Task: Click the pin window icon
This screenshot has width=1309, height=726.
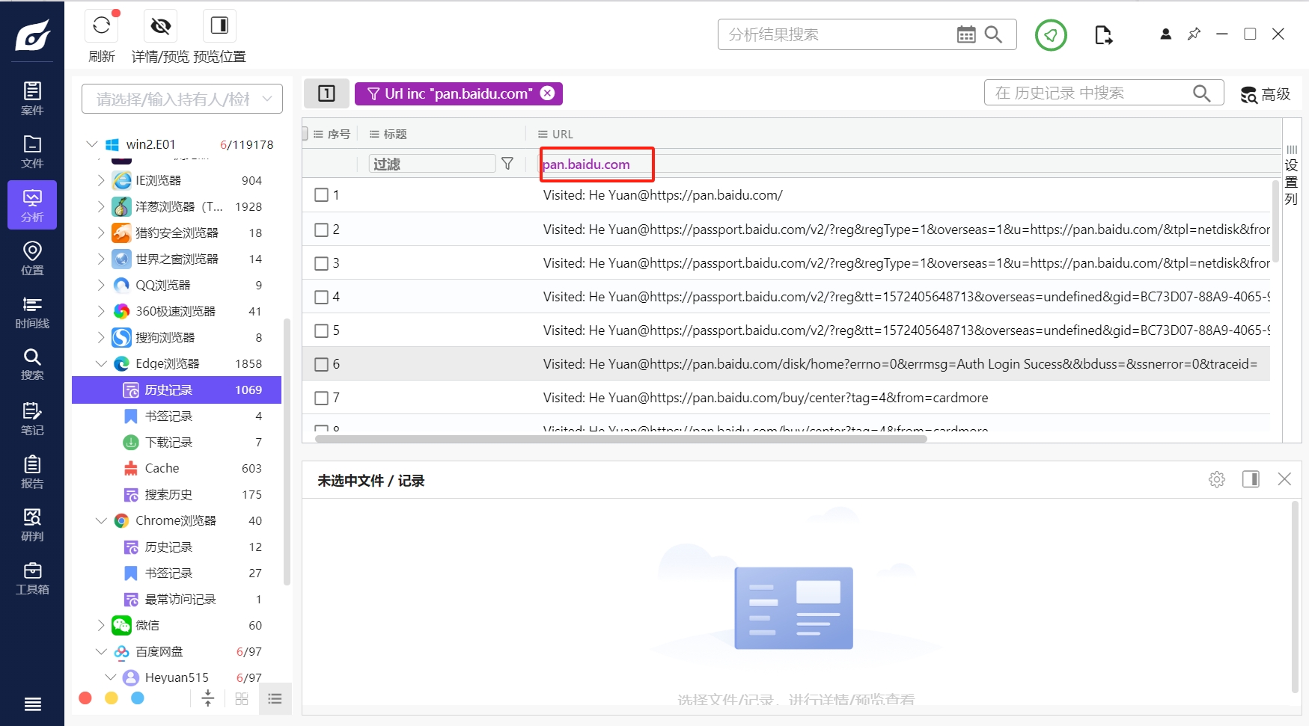Action: point(1194,34)
